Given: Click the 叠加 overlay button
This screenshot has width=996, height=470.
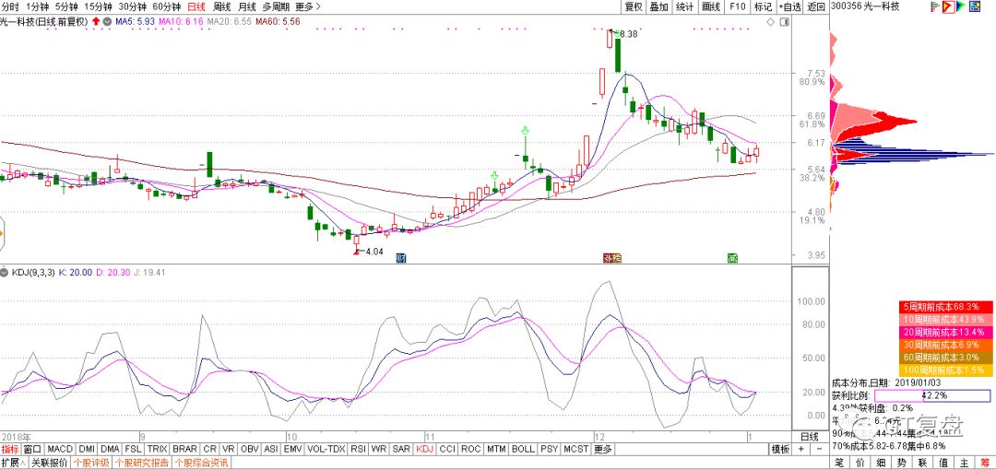Looking at the screenshot, I should tap(659, 7).
